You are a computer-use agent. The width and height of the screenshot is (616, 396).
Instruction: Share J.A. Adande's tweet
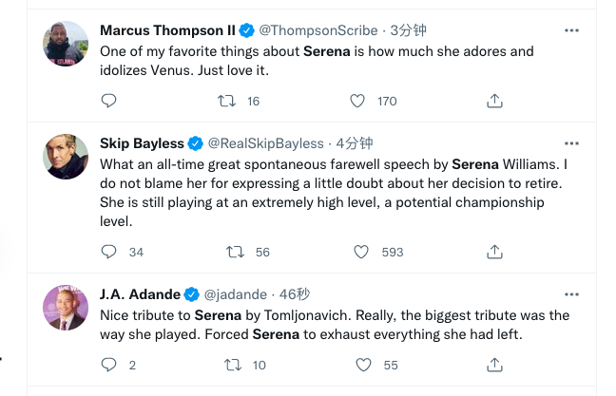494,365
